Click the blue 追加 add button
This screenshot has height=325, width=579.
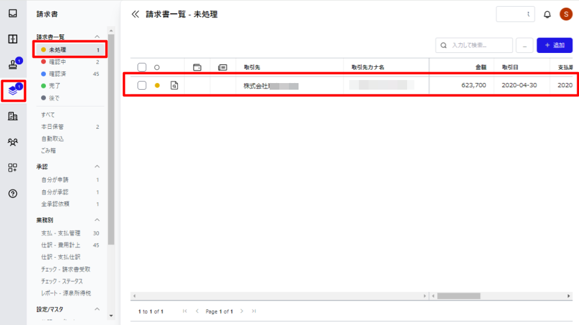pos(554,45)
